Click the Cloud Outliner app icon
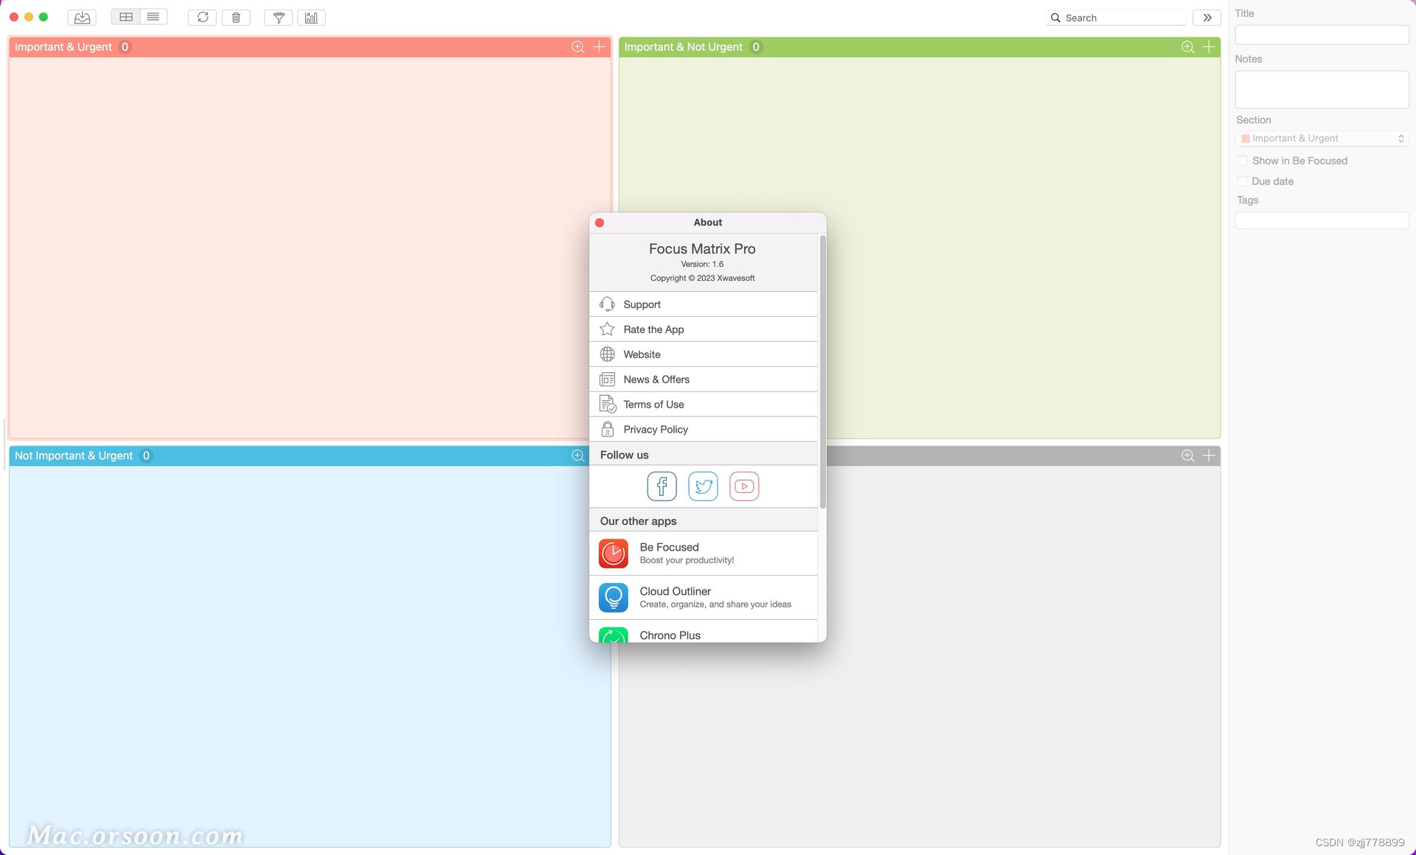Screen dimensions: 1416x855 pos(614,598)
